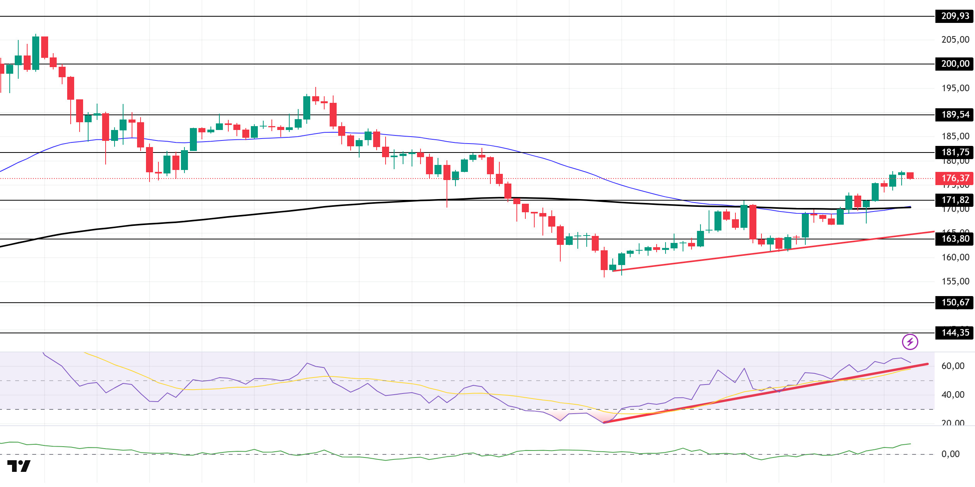Click the 205,00 axis value
The height and width of the screenshot is (487, 975).
pyautogui.click(x=955, y=40)
